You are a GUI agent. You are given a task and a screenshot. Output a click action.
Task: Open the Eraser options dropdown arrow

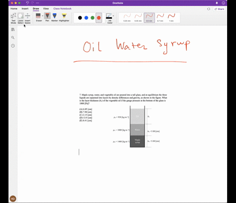42,16
